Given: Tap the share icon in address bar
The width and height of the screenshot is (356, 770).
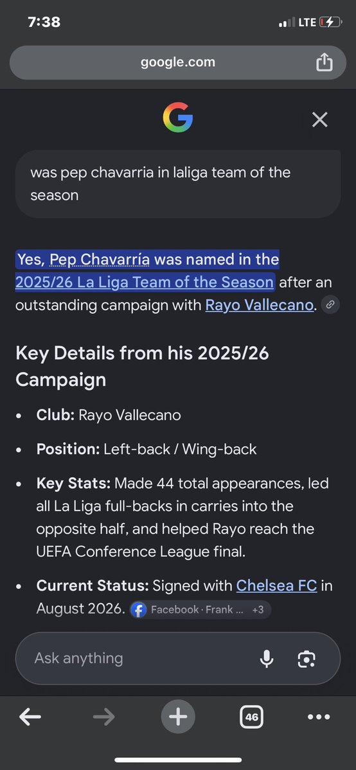Looking at the screenshot, I should [x=324, y=62].
